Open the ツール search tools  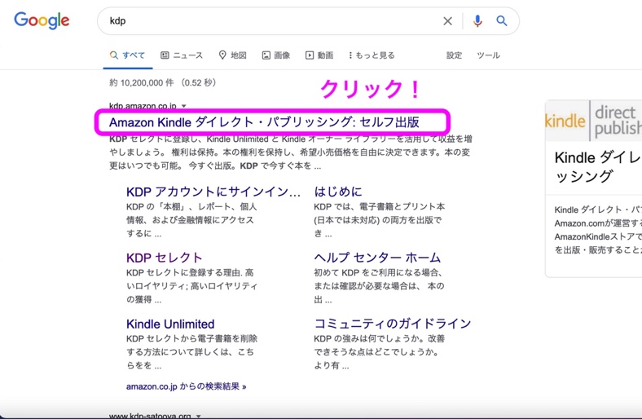point(488,55)
